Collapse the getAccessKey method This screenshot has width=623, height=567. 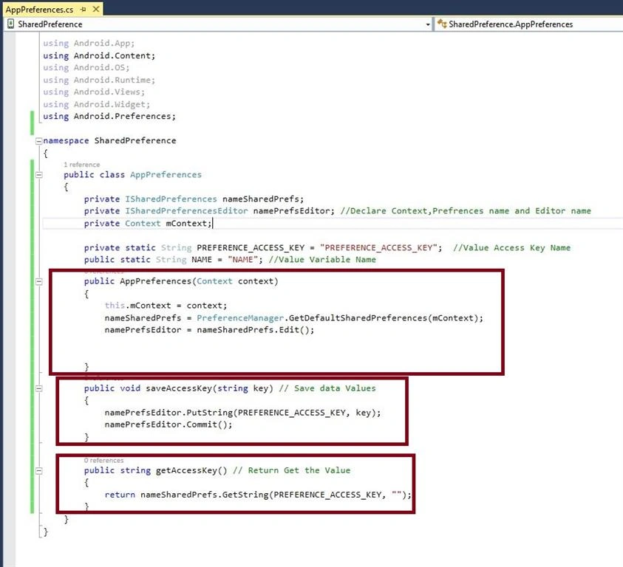point(38,470)
